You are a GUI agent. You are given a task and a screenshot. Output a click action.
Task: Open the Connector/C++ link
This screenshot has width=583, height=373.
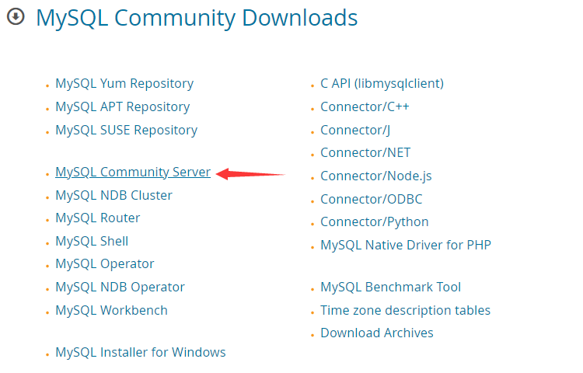point(365,107)
